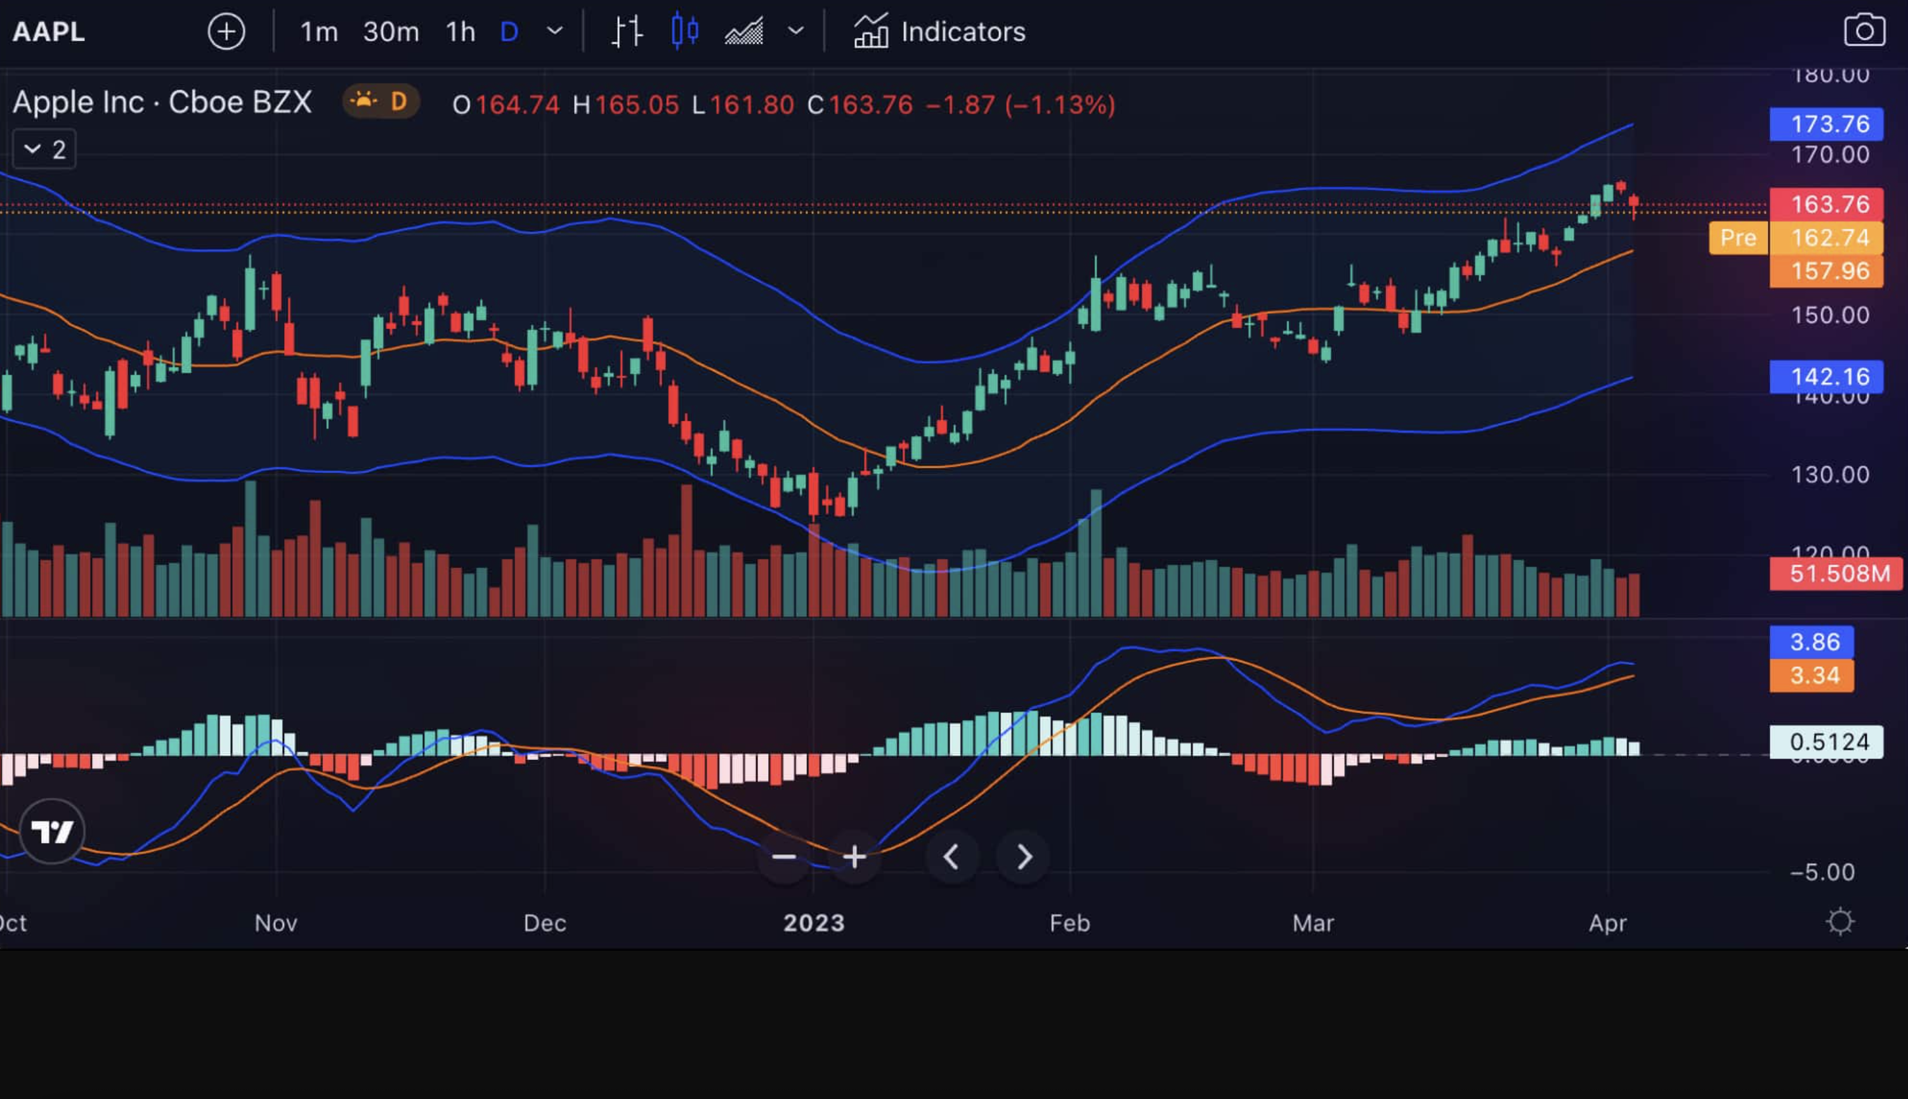
Task: Select the bars chart style icon
Action: 626,32
